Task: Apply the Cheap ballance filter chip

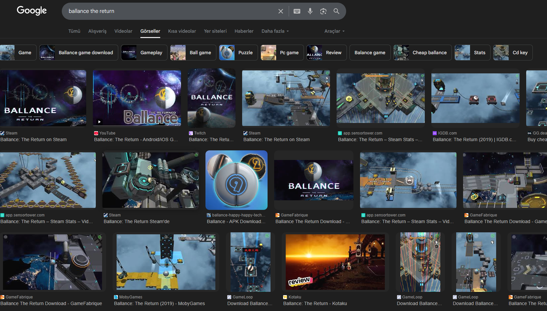Action: pos(422,53)
